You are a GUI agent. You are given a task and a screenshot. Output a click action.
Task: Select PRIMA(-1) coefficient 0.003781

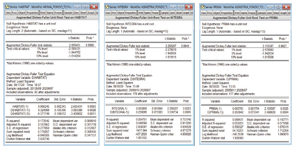[237, 109]
